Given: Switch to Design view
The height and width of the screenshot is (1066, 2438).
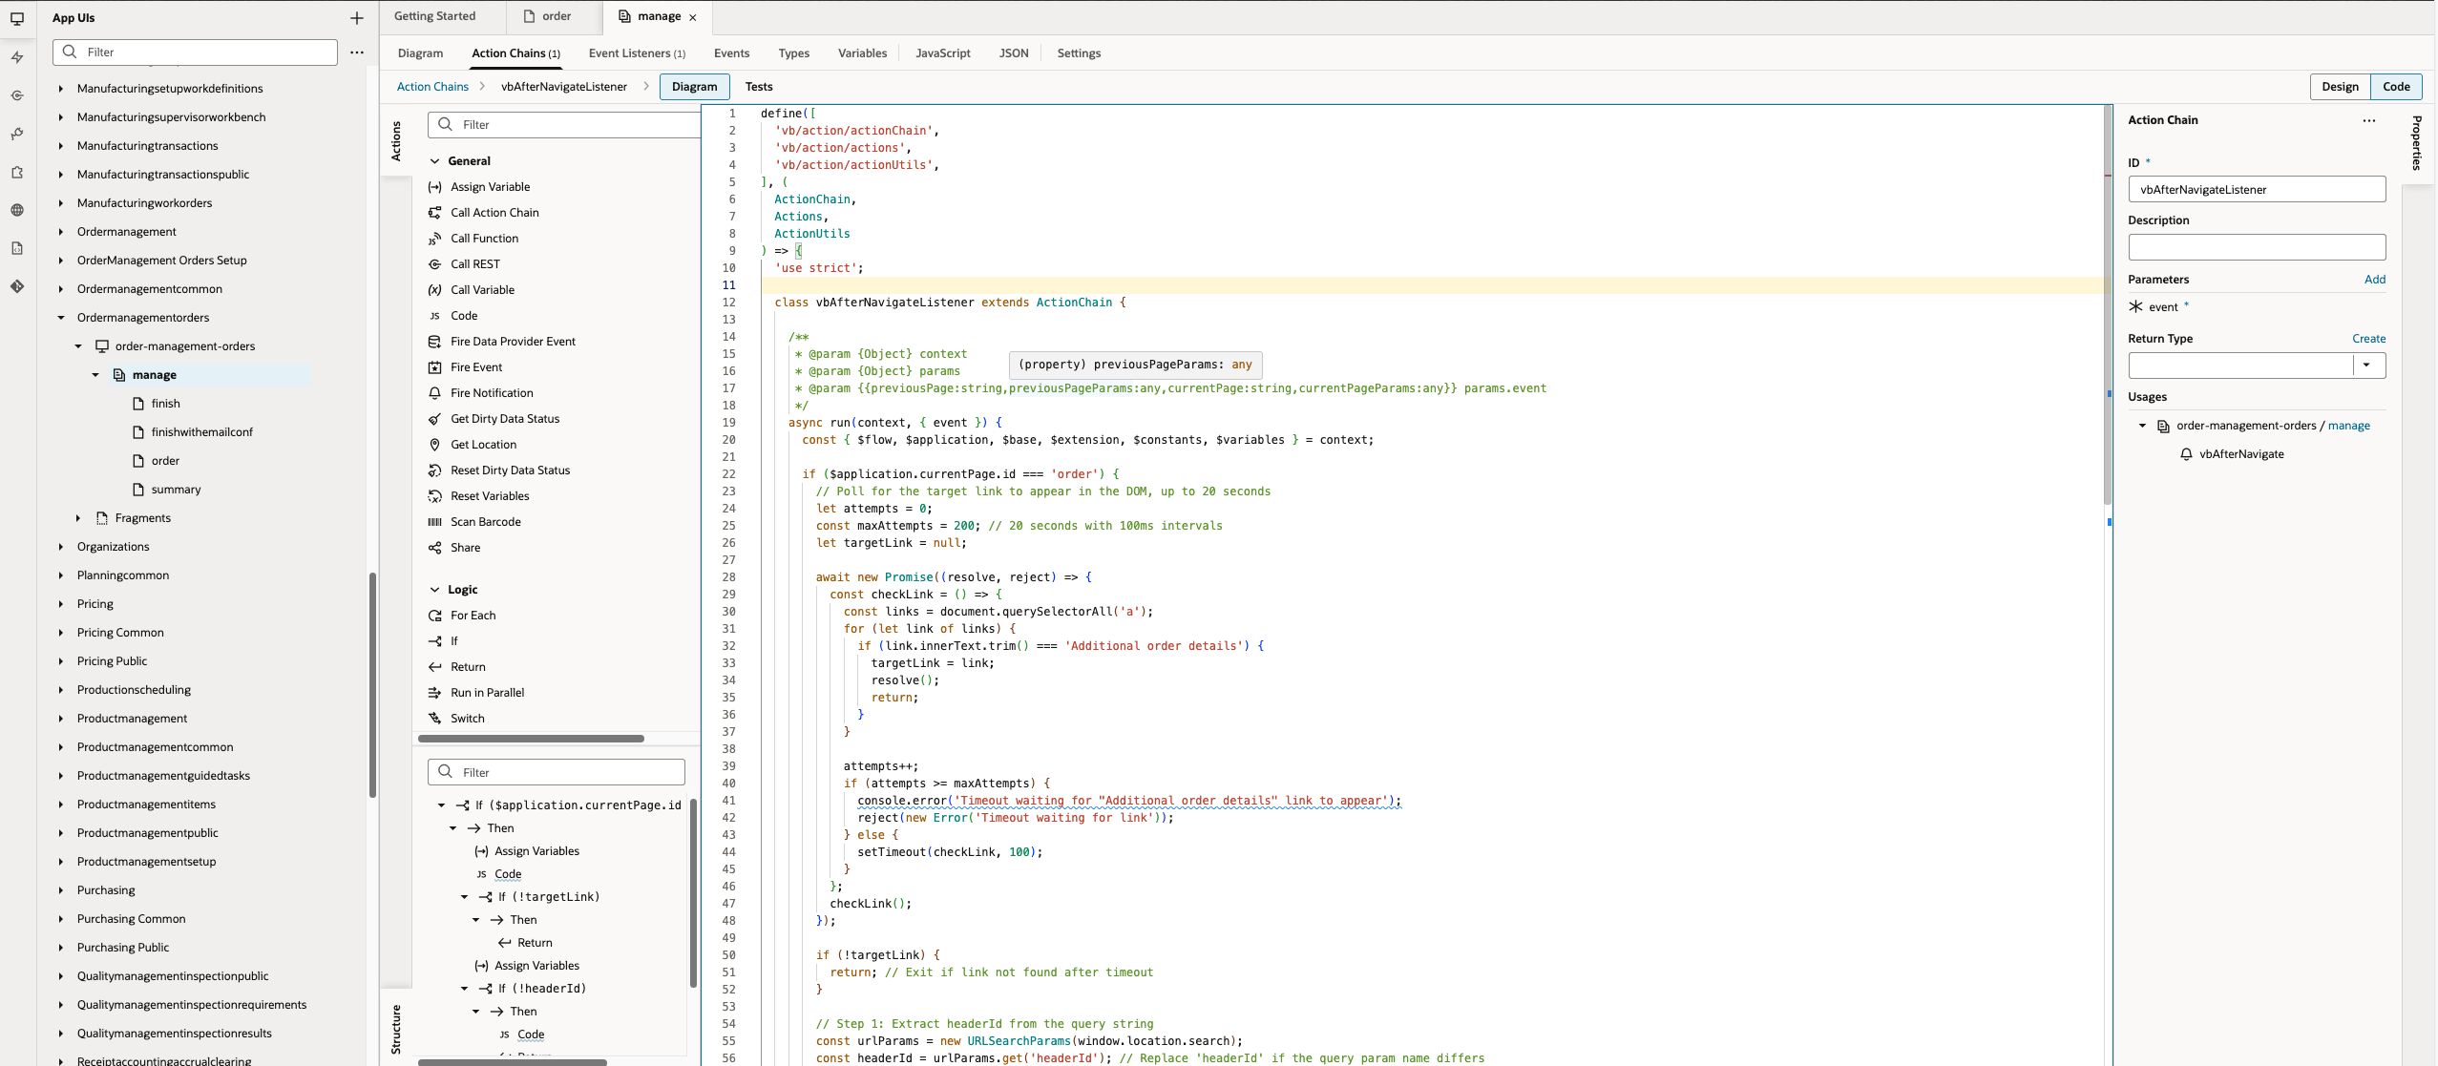Looking at the screenshot, I should [x=2339, y=87].
